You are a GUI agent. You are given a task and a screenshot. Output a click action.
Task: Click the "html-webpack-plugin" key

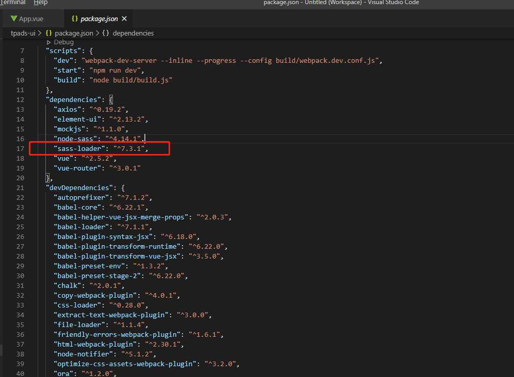click(x=95, y=345)
